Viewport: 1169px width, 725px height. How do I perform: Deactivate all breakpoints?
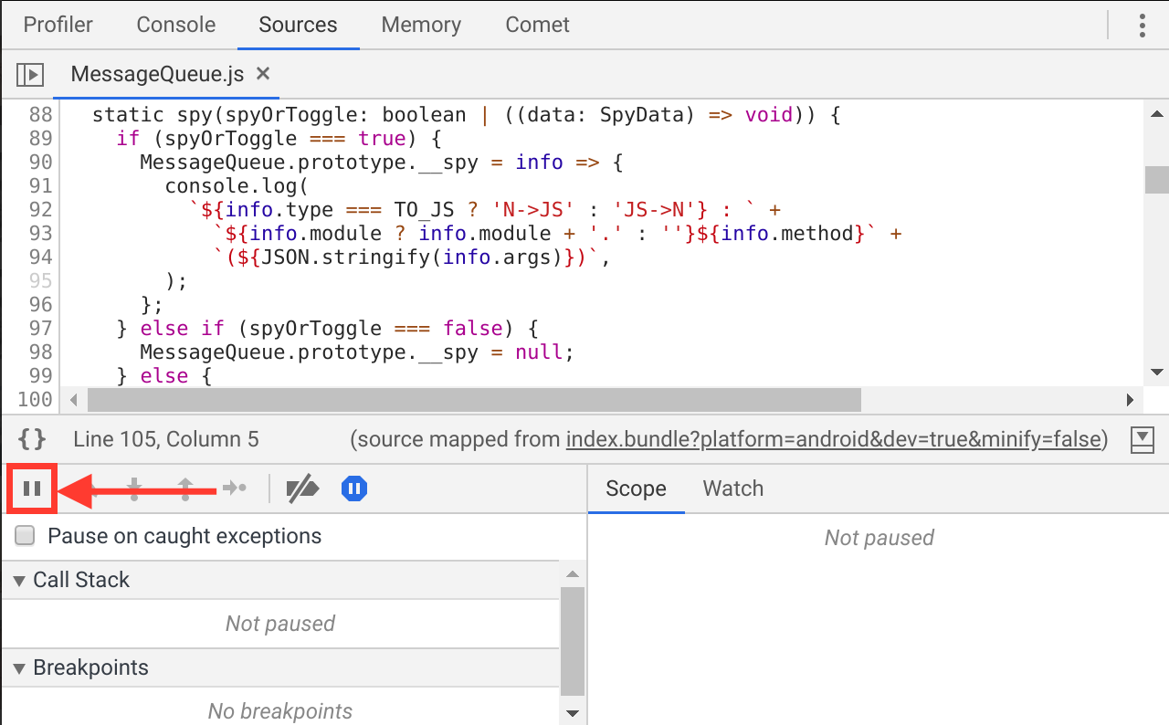pyautogui.click(x=302, y=489)
